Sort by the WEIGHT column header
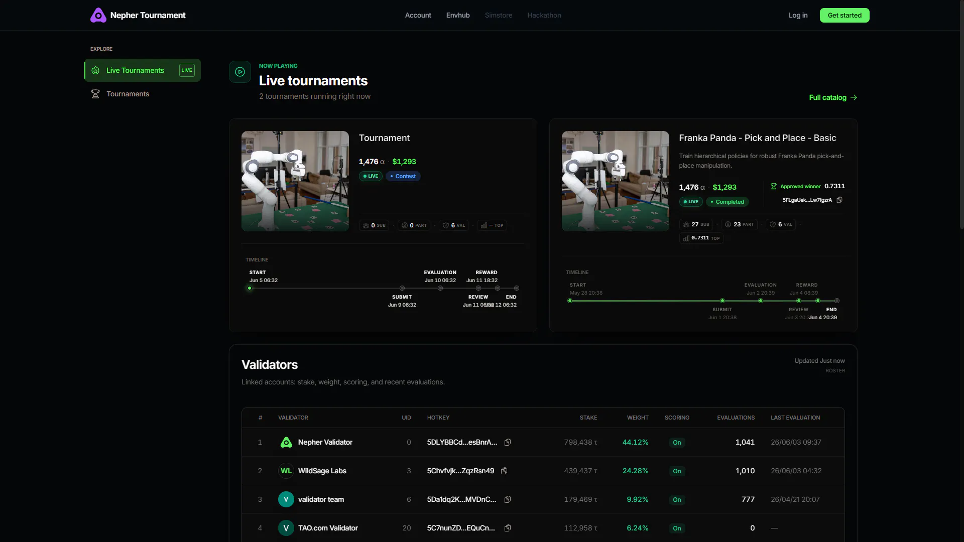 pos(638,418)
